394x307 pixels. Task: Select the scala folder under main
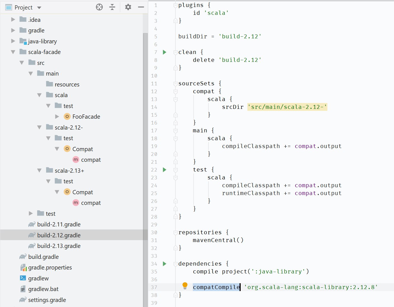pos(57,95)
